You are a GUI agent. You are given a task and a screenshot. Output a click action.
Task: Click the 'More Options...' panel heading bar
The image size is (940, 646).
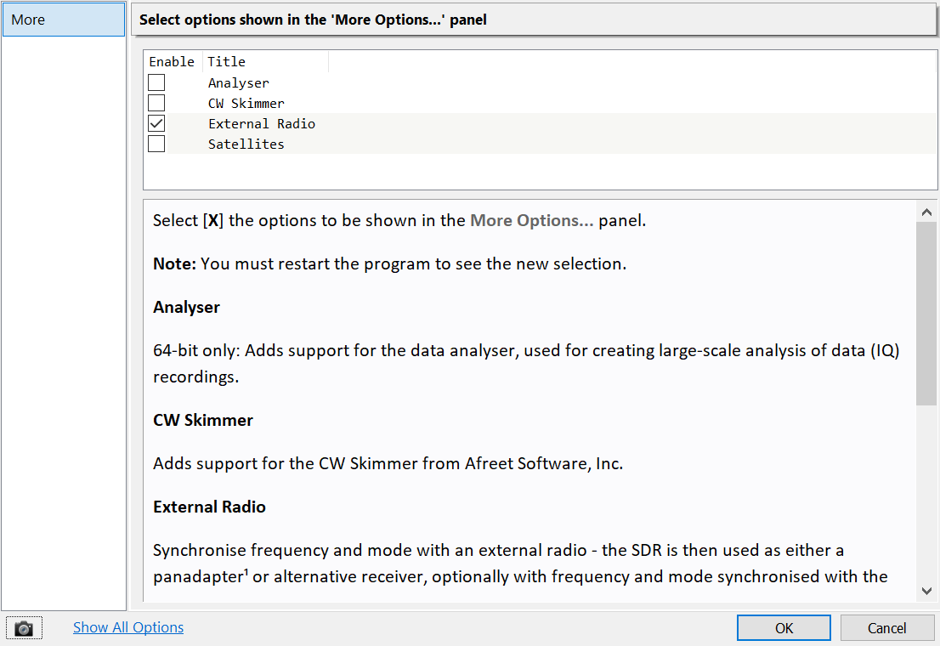[x=534, y=20]
